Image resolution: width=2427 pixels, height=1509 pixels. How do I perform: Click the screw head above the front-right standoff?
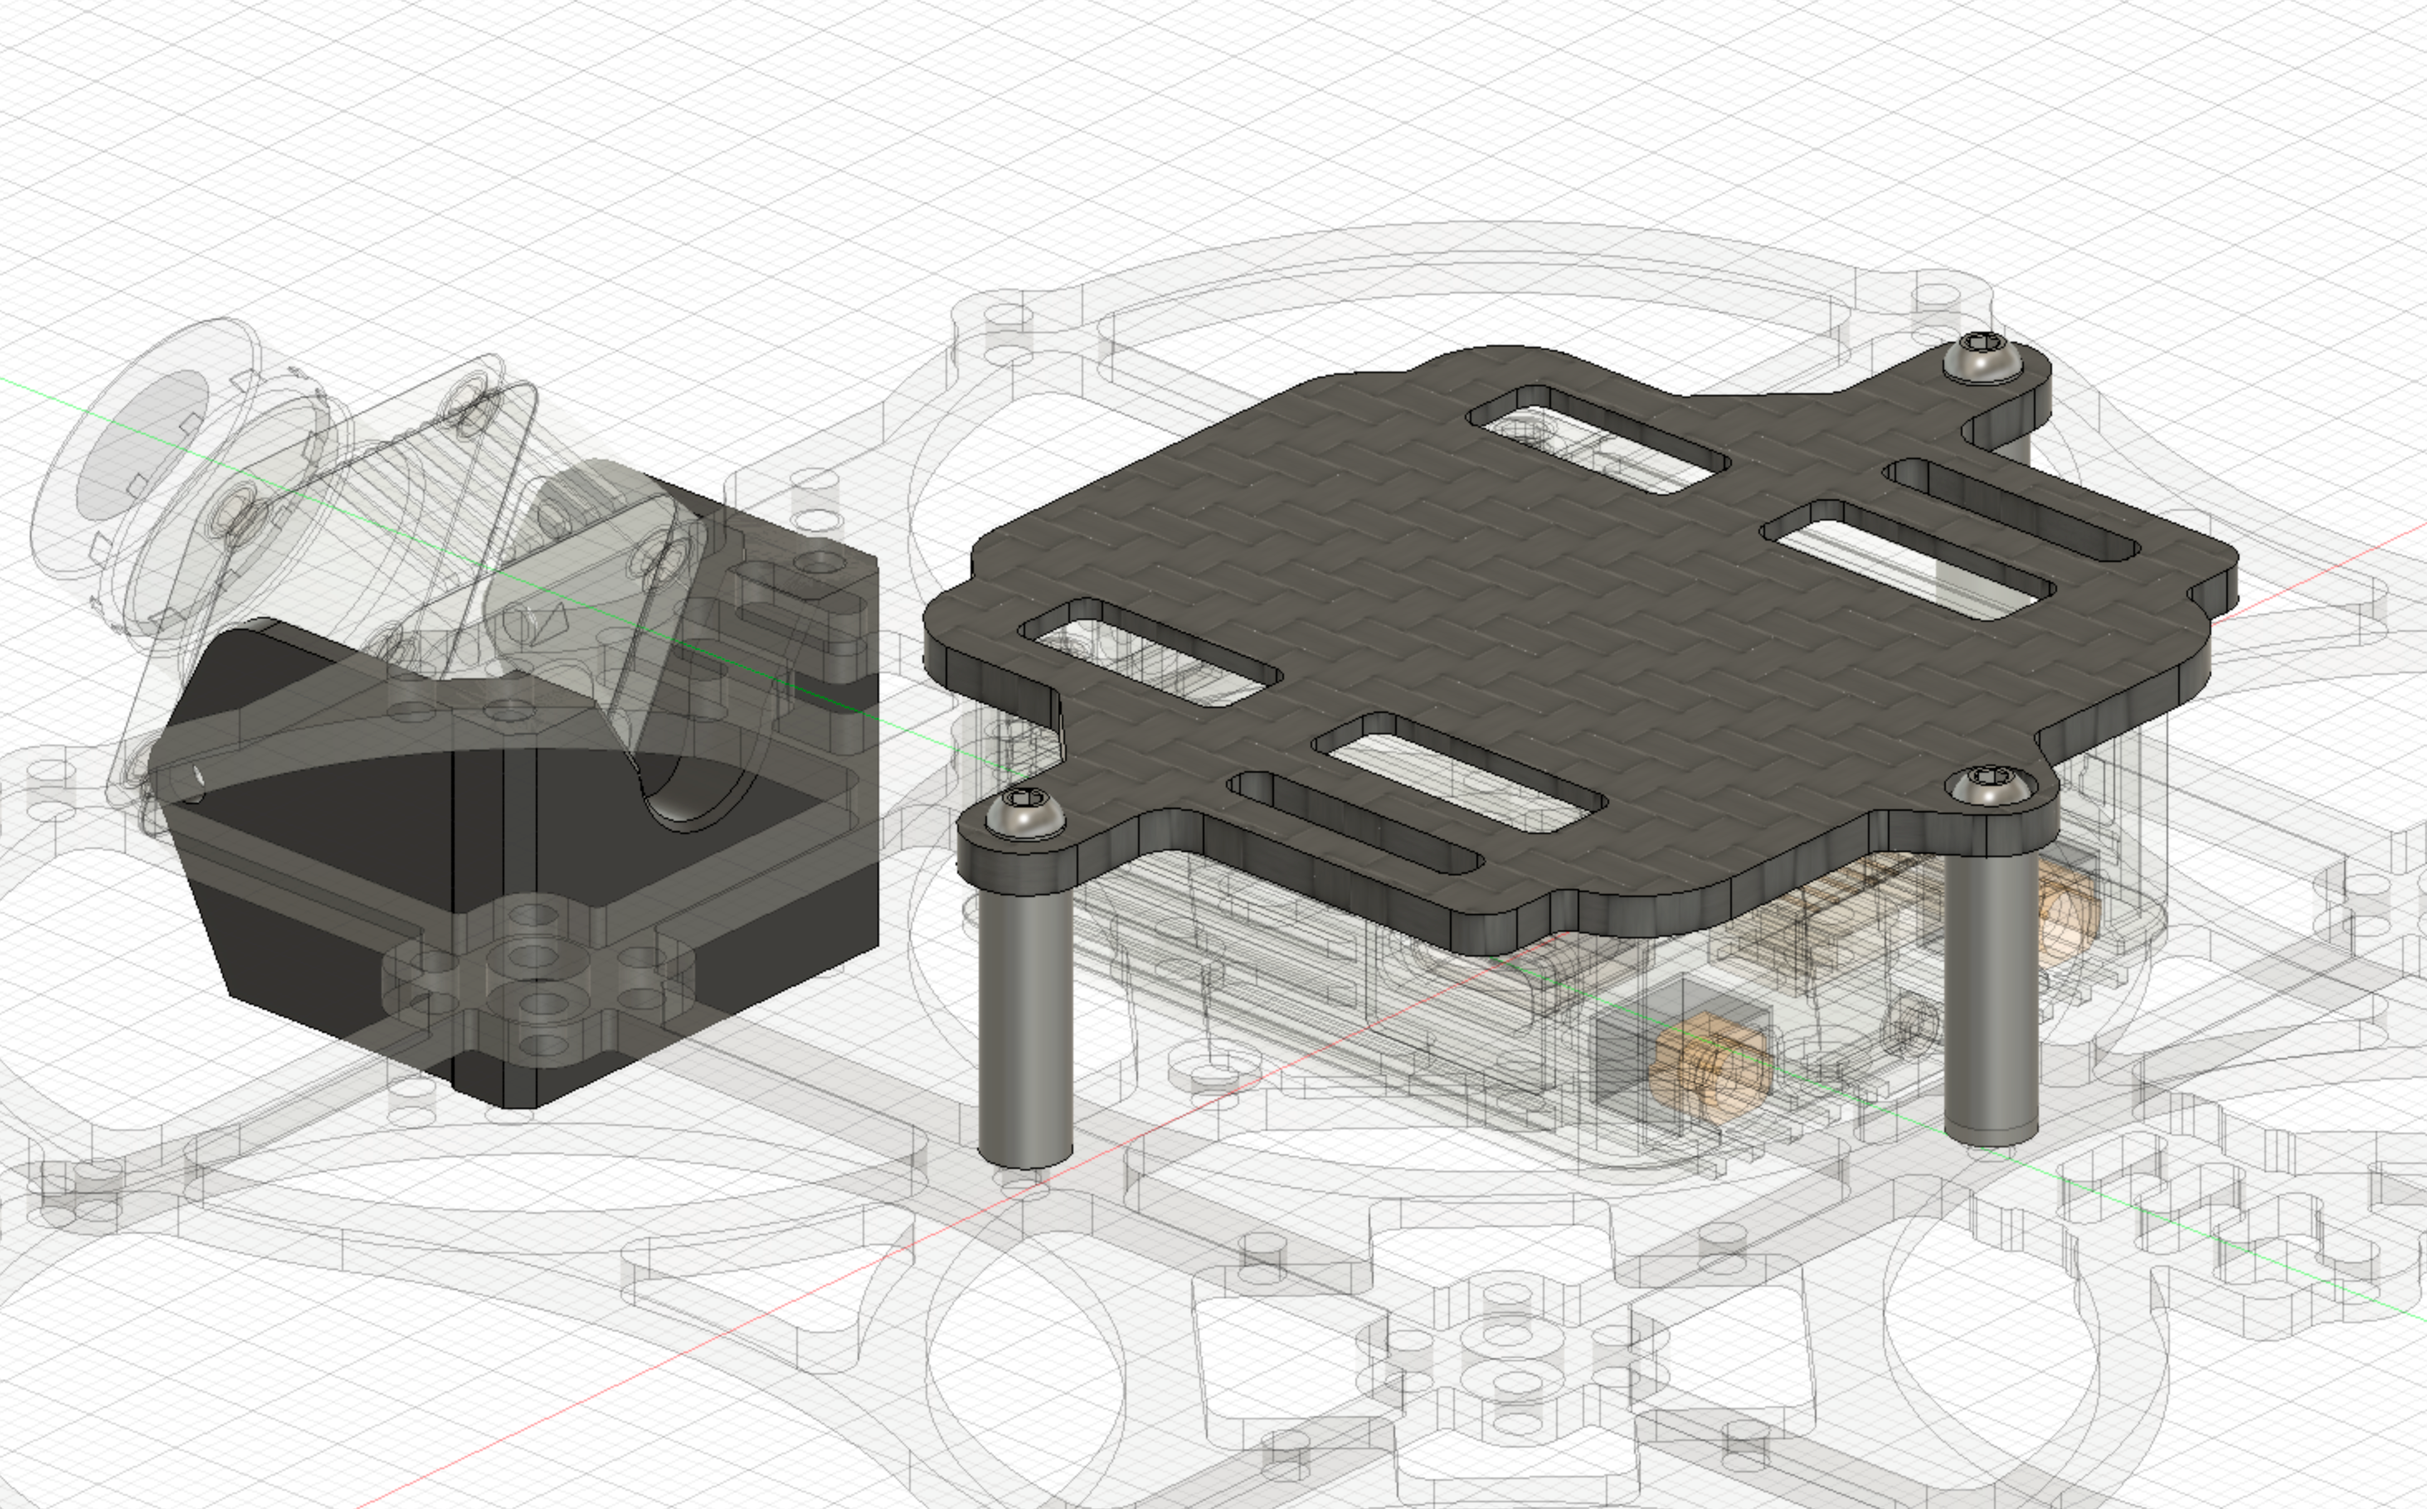pyautogui.click(x=1991, y=785)
